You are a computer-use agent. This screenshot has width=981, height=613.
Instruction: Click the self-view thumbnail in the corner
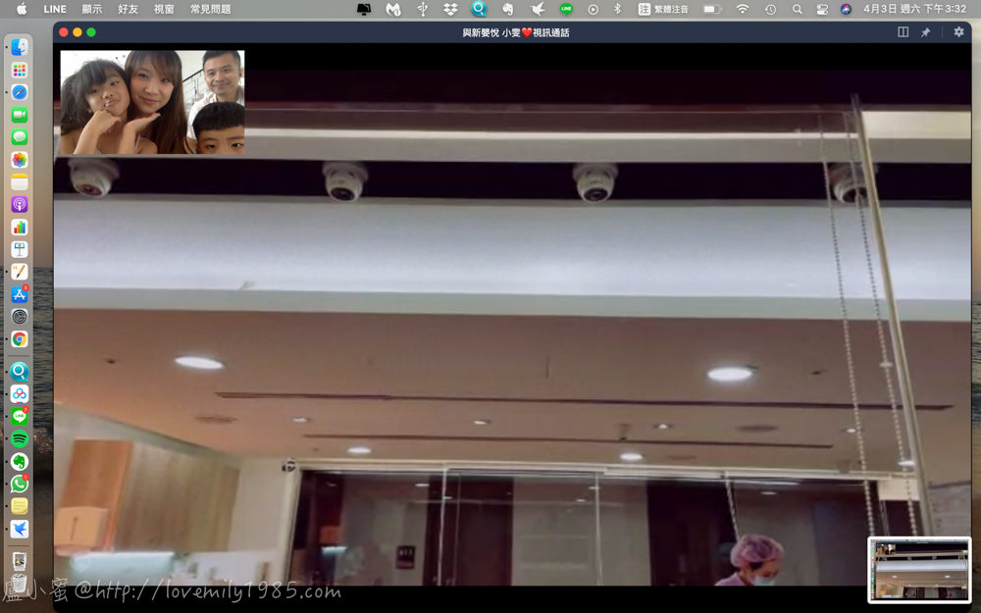[x=919, y=570]
